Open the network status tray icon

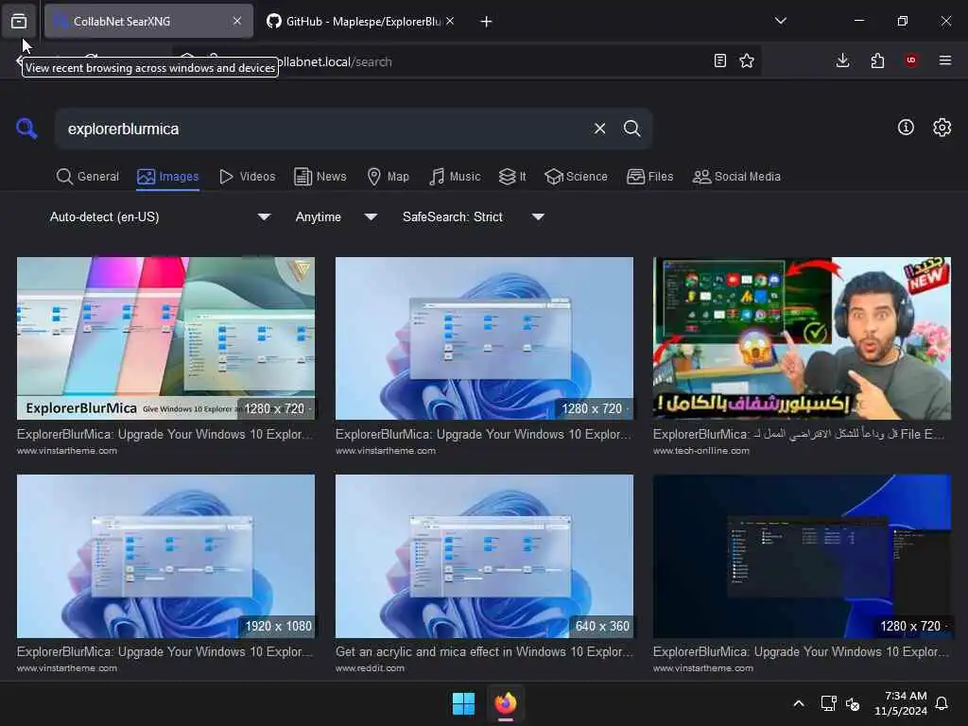click(x=828, y=703)
